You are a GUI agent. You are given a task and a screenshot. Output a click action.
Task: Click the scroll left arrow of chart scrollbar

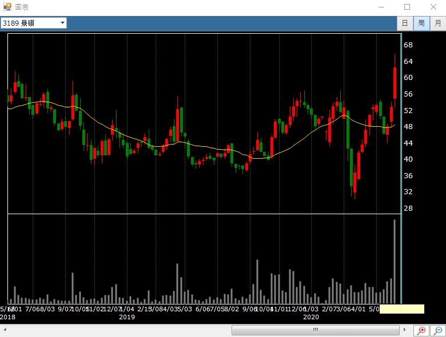pyautogui.click(x=5, y=330)
